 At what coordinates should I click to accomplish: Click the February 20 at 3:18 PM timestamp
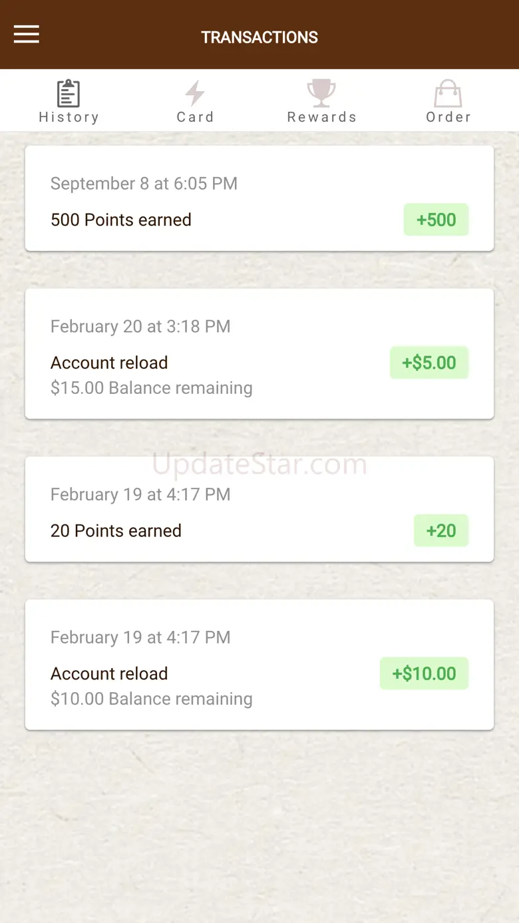coord(140,327)
